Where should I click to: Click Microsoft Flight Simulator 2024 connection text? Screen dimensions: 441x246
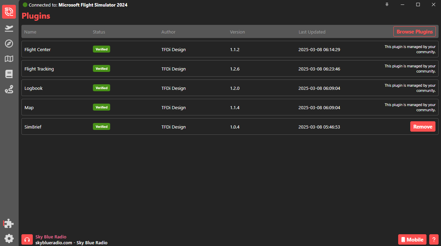tap(93, 5)
